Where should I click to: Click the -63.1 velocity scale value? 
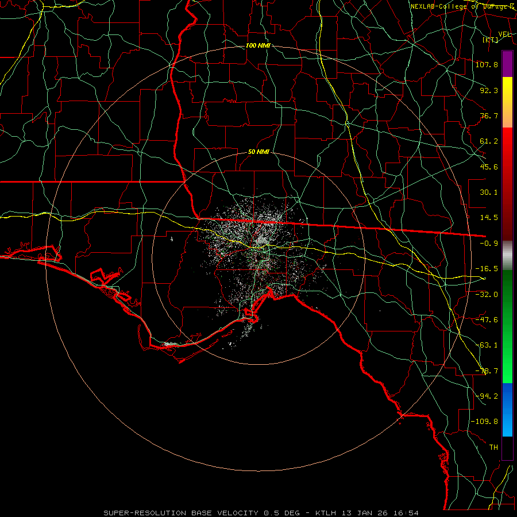(487, 345)
